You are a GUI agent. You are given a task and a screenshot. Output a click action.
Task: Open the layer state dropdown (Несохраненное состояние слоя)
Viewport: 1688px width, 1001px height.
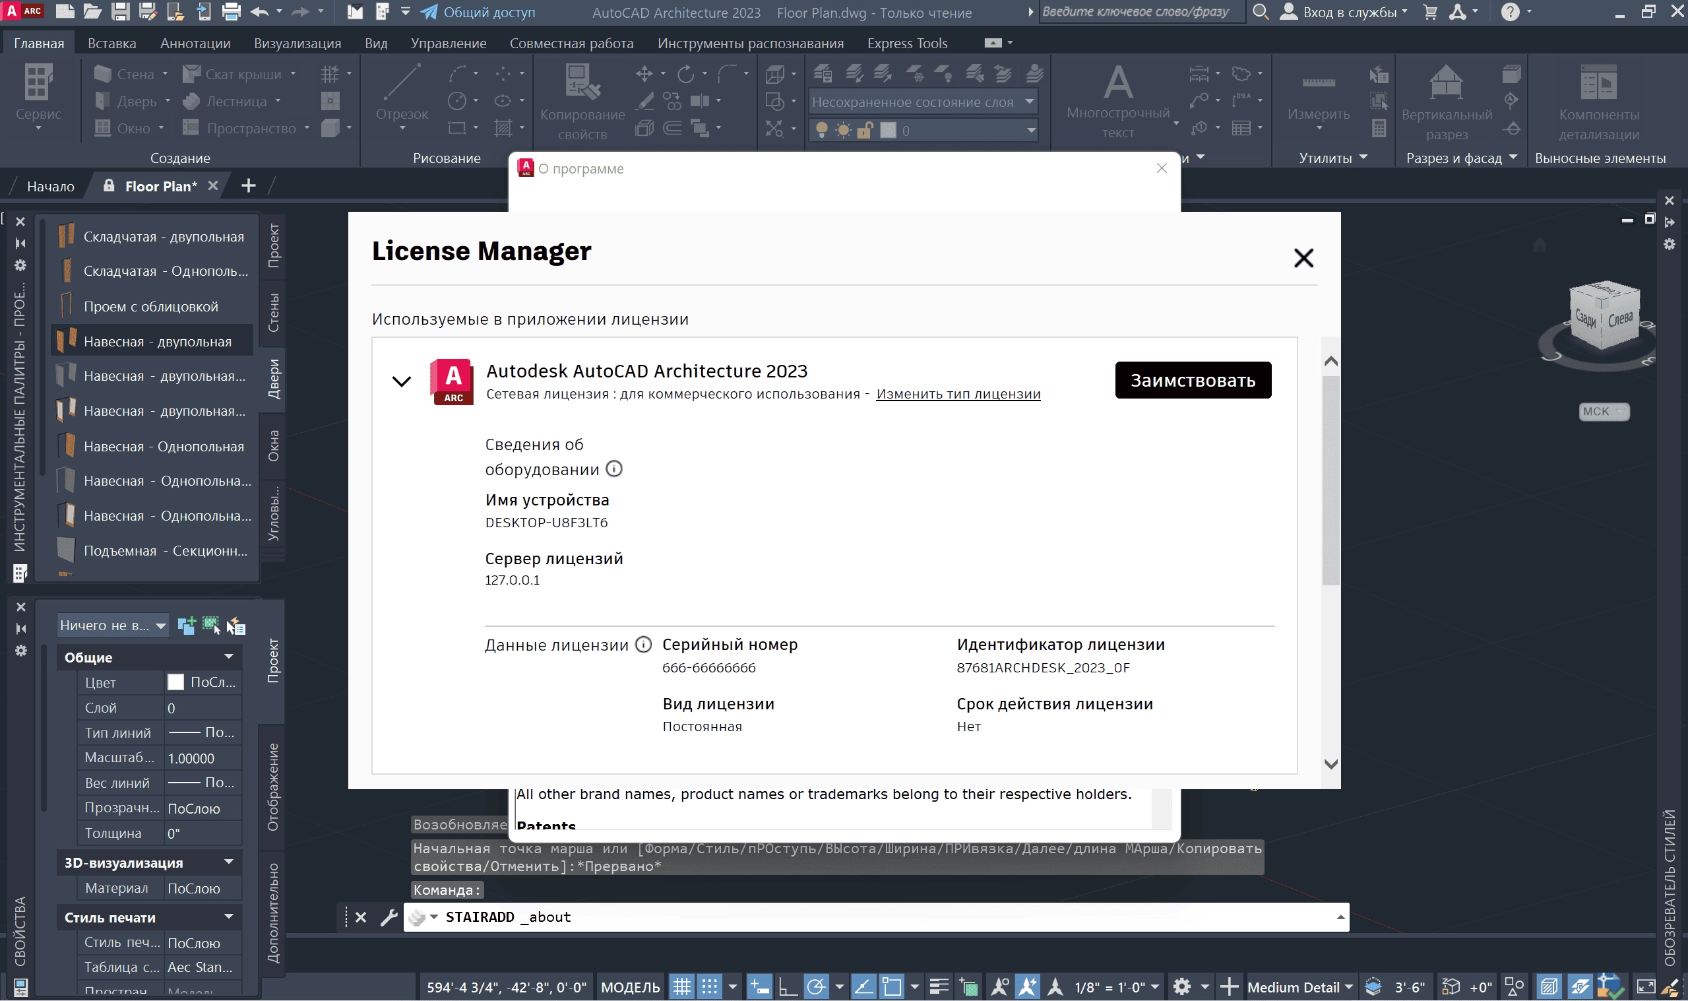coord(923,102)
